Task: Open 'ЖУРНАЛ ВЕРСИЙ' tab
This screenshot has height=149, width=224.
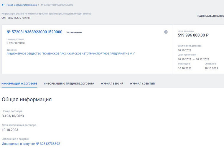Action: coord(112,84)
